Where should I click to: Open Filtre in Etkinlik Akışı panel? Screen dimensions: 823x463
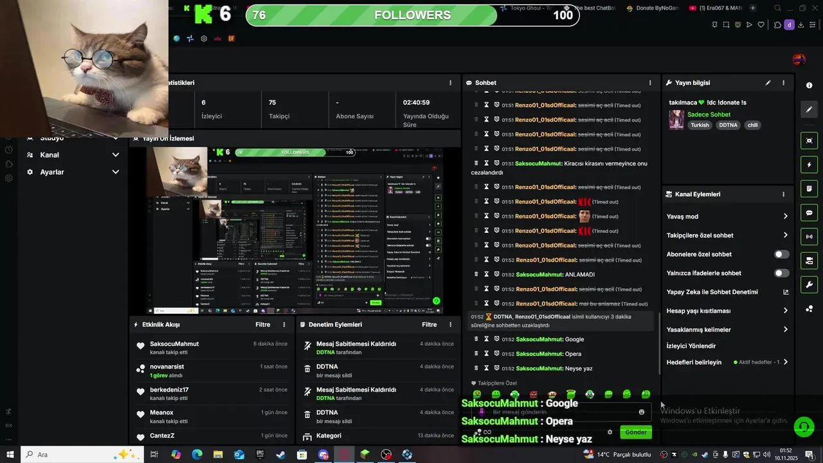point(262,325)
